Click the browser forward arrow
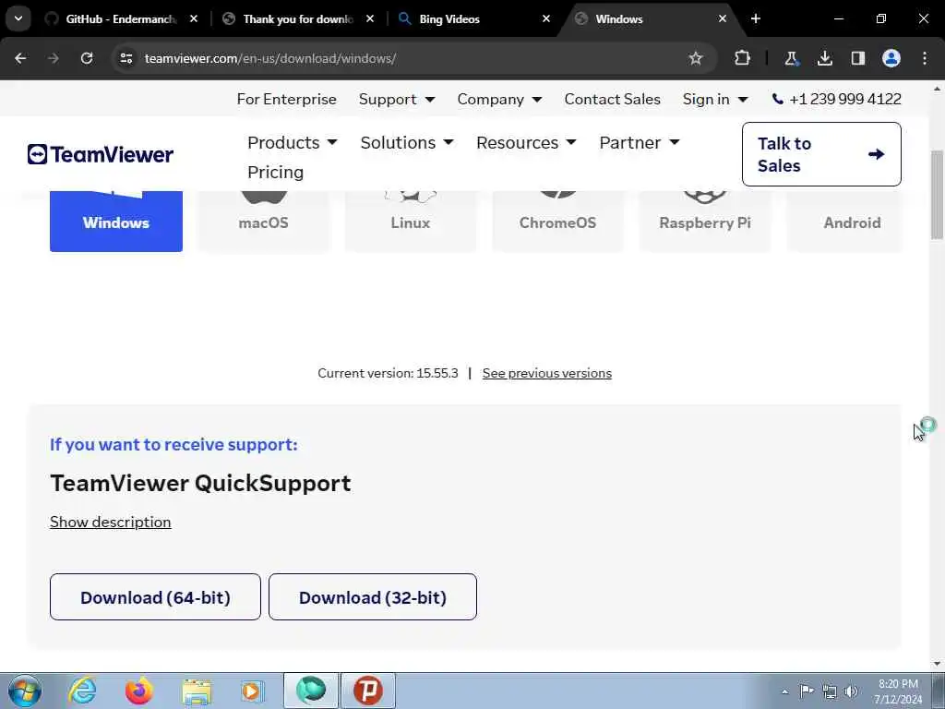The image size is (945, 709). (53, 58)
